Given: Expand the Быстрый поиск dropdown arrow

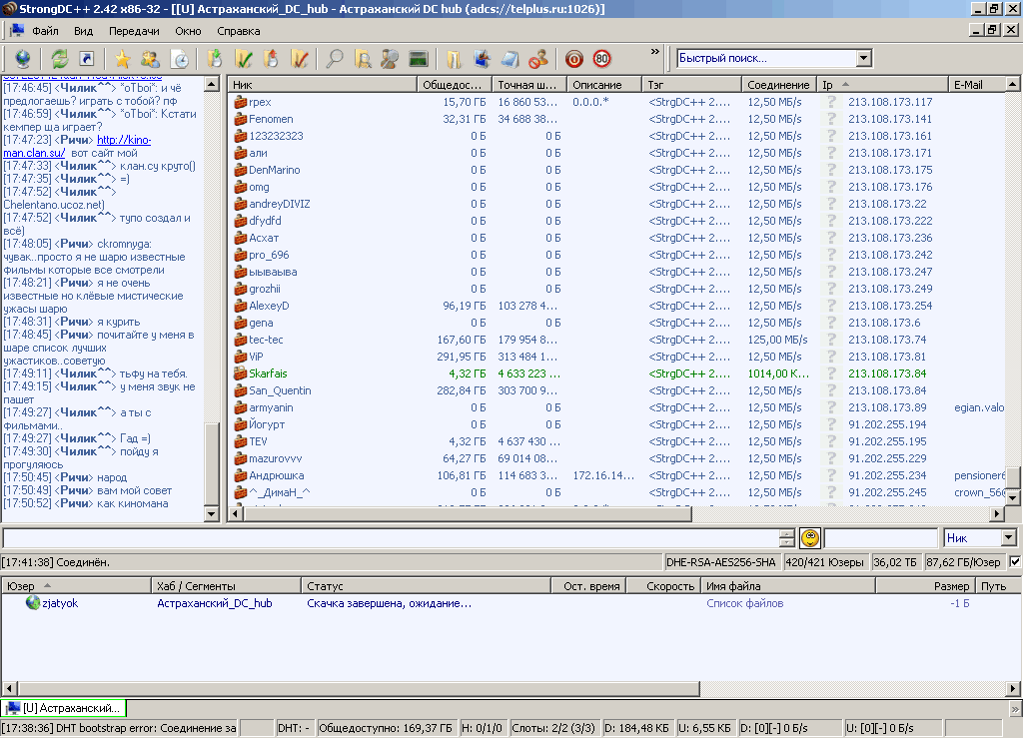Looking at the screenshot, I should pyautogui.click(x=864, y=58).
